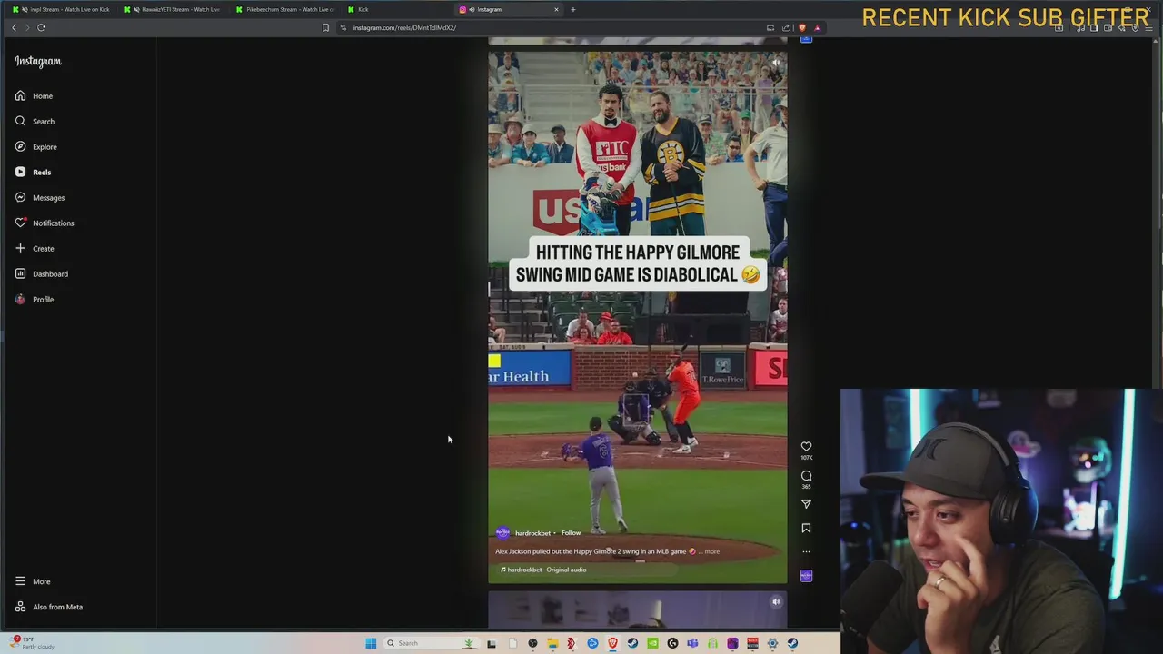Open Brave browser from taskbar

point(612,643)
